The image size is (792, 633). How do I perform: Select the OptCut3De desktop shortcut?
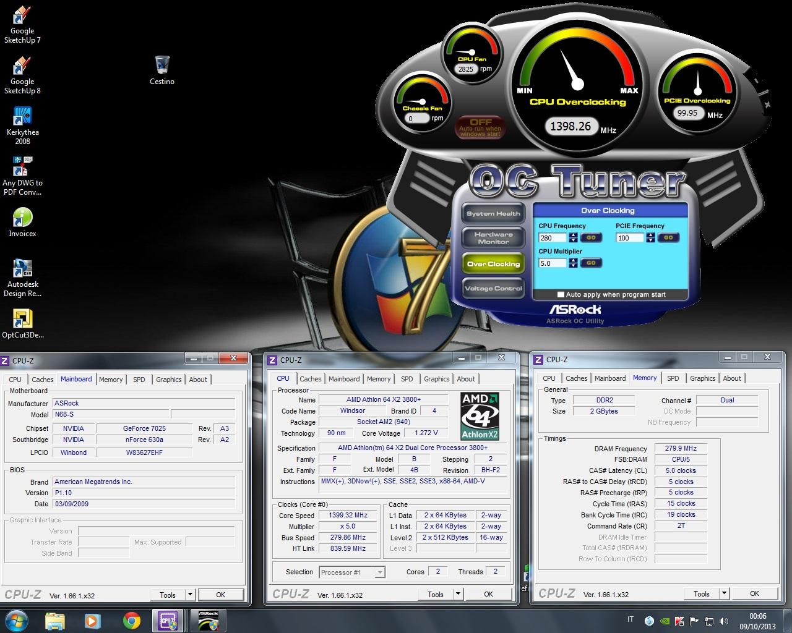(x=22, y=325)
